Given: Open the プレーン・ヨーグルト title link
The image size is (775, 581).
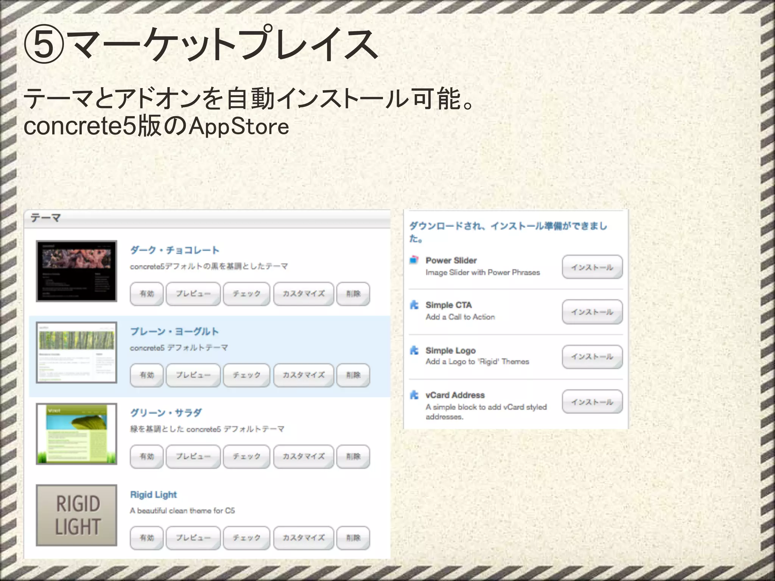Looking at the screenshot, I should tap(174, 331).
